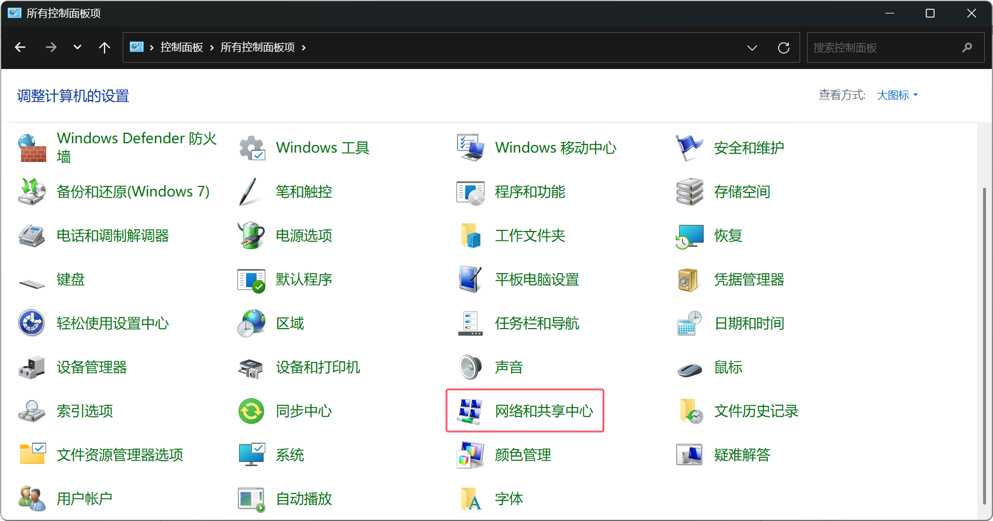Open the 系统 monitor icon
The width and height of the screenshot is (993, 521).
tap(252, 454)
